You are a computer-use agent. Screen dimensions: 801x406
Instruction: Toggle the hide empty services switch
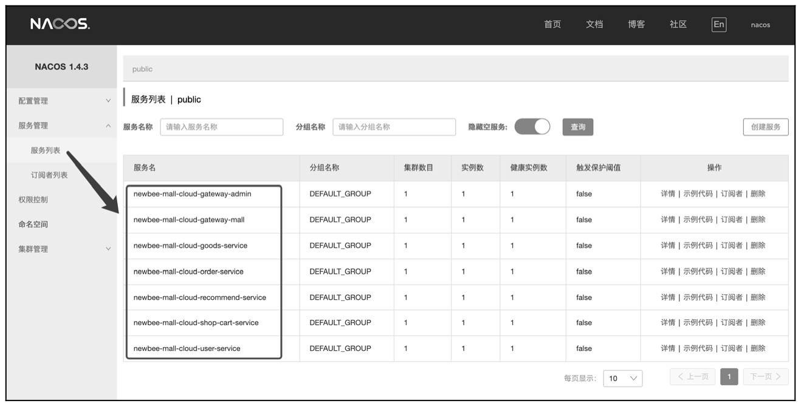532,126
